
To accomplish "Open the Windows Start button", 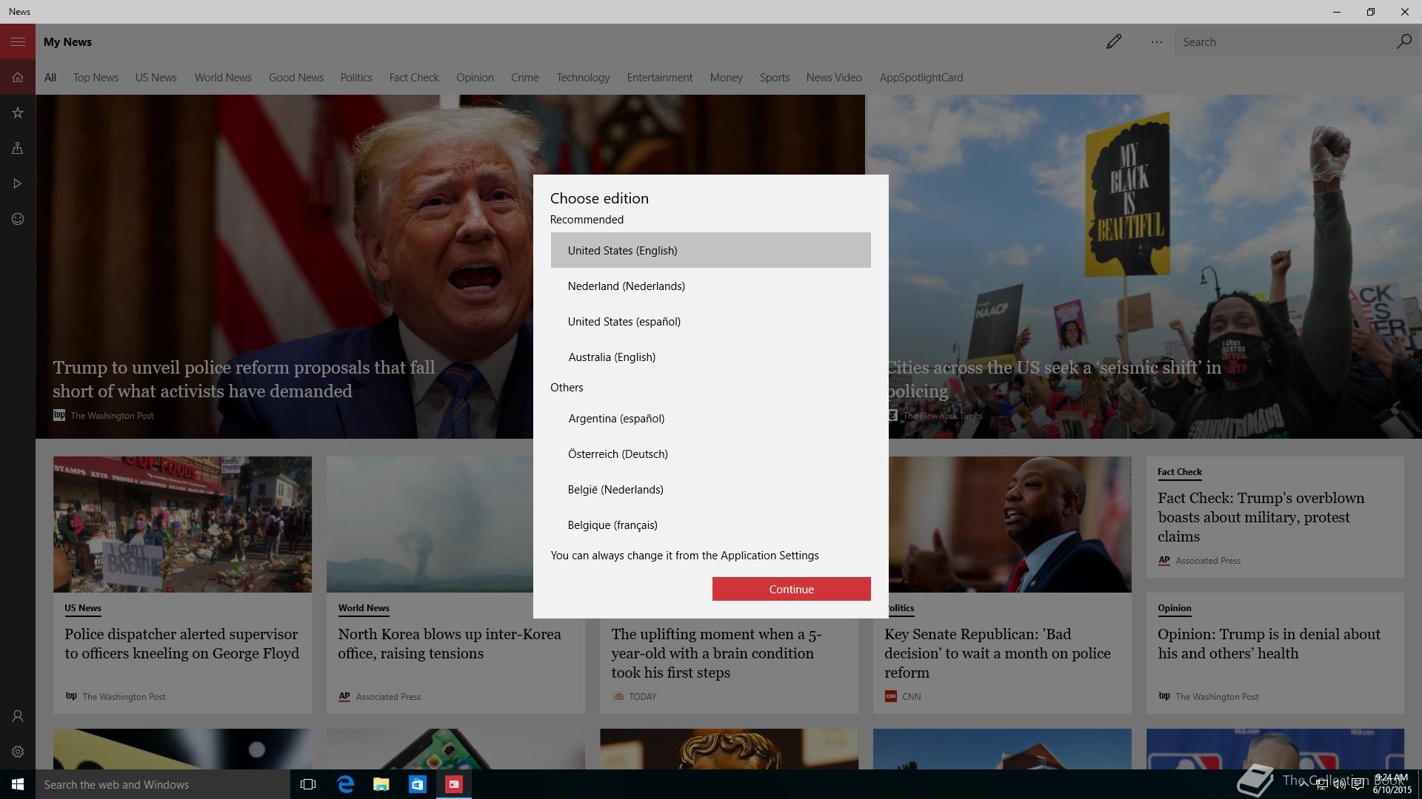I will [x=18, y=784].
